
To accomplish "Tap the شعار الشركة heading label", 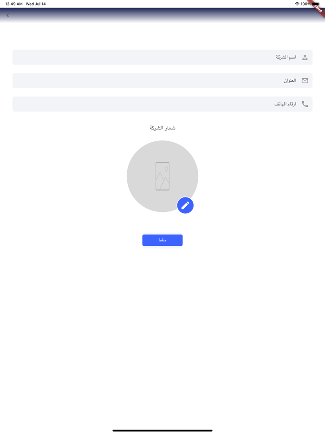I will coord(162,126).
